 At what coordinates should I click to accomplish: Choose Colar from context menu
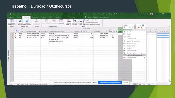134,36
